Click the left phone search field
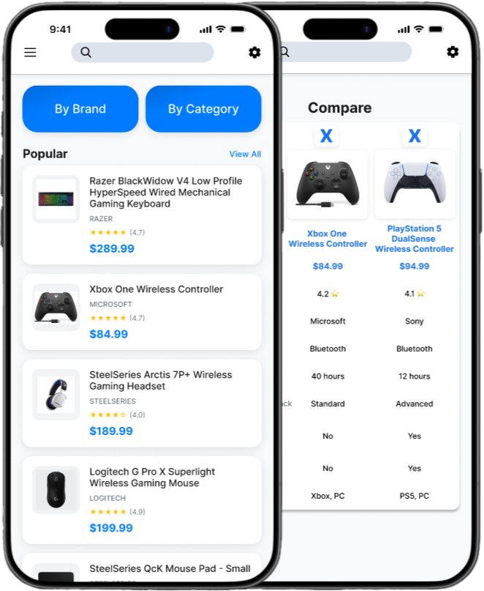 pyautogui.click(x=143, y=53)
